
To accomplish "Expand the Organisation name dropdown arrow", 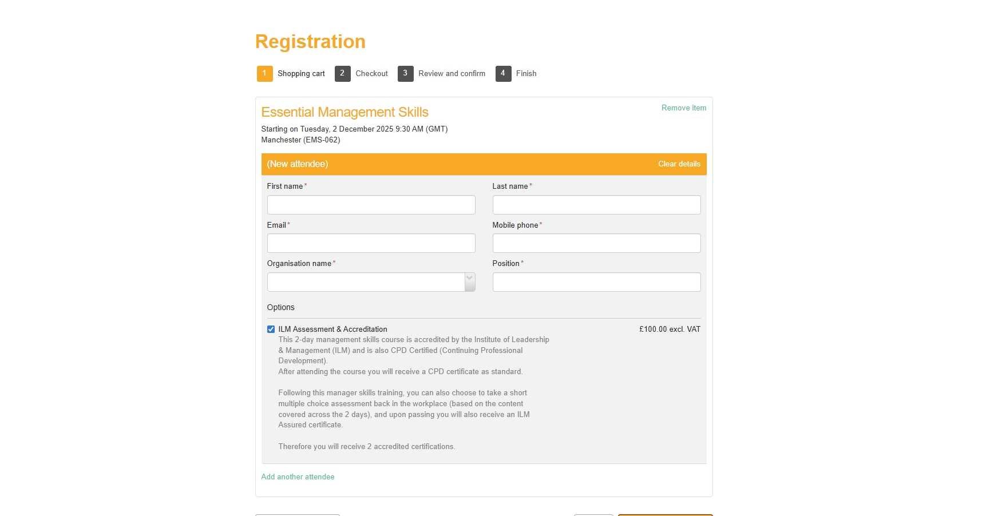I will pyautogui.click(x=470, y=282).
